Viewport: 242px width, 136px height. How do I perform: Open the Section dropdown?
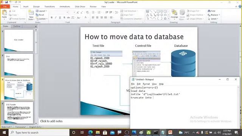tap(42, 19)
